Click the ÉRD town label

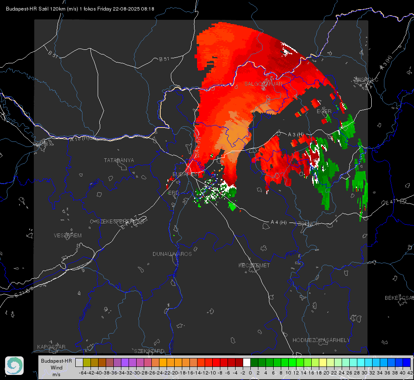[173, 193]
